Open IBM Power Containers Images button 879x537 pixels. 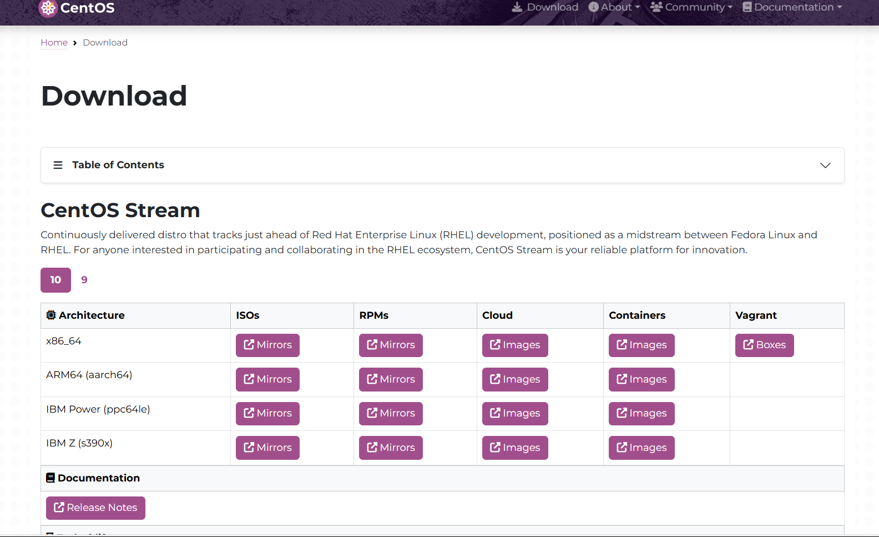pyautogui.click(x=641, y=414)
